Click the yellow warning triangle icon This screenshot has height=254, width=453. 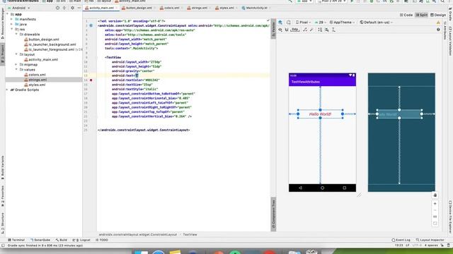point(438,23)
